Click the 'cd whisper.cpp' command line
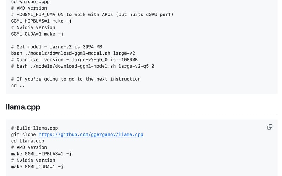 coord(30,2)
